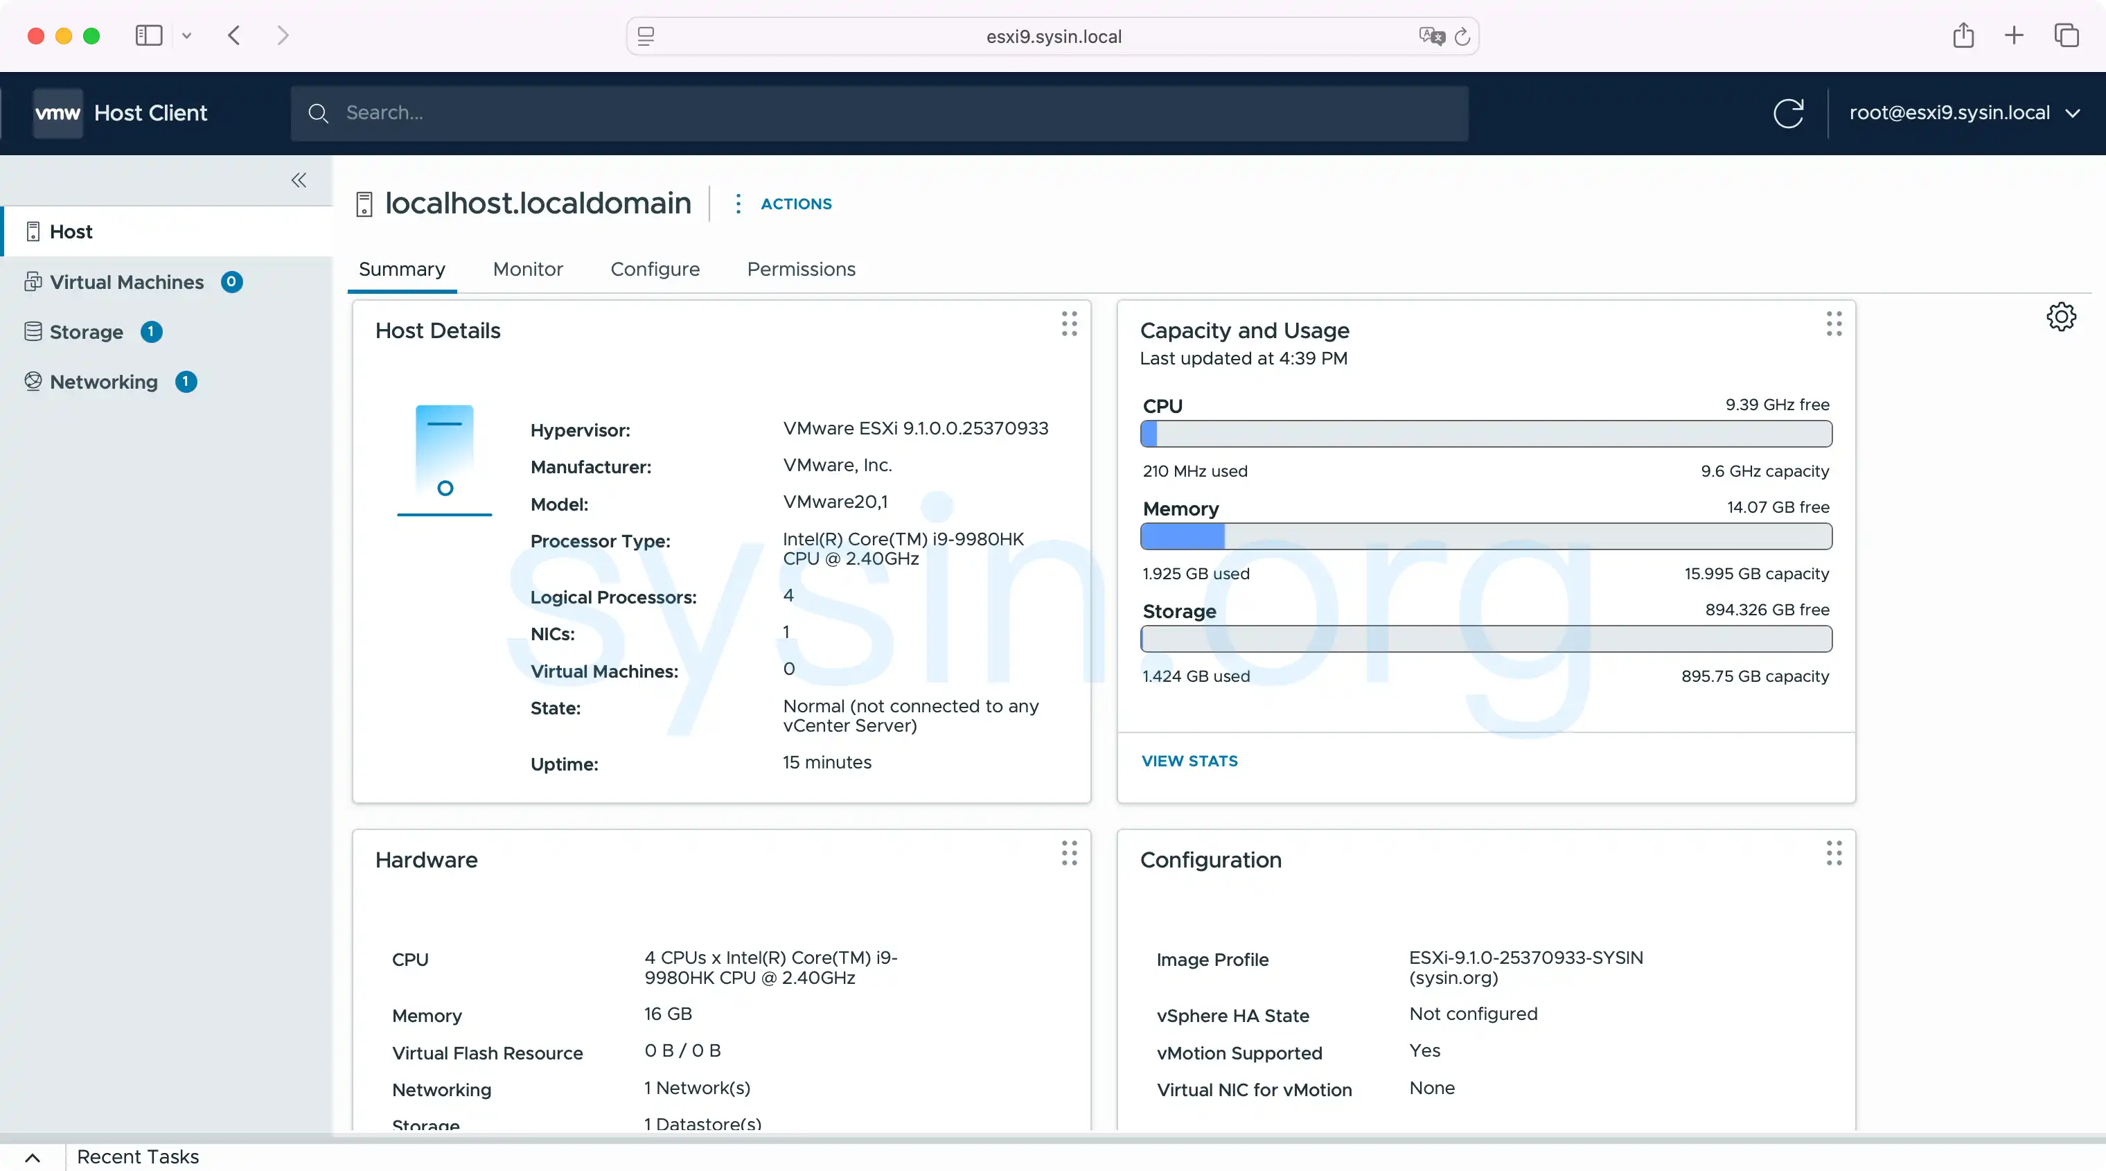Viewport: 2106px width, 1171px height.
Task: Click the Safari address bar
Action: tap(1053, 36)
